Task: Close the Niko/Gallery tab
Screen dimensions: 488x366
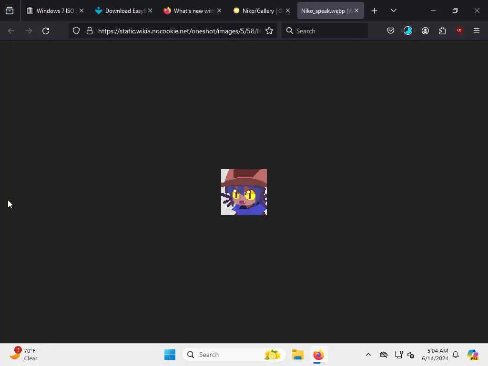Action: pos(288,10)
